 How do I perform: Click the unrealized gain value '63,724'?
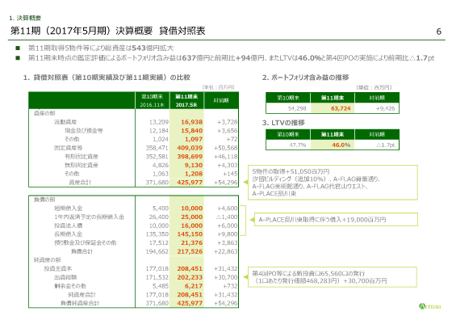pyautogui.click(x=341, y=108)
